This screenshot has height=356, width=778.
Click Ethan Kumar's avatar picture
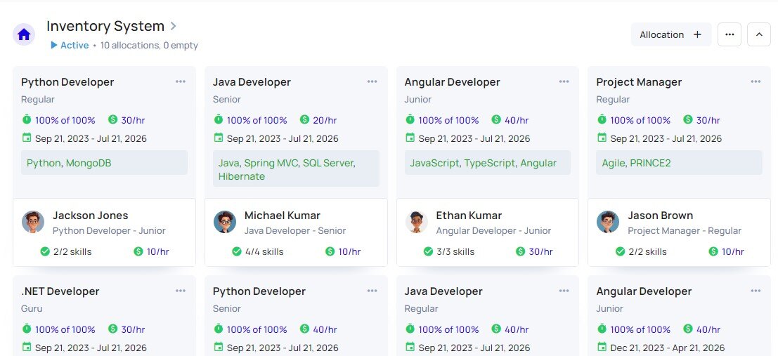[417, 222]
